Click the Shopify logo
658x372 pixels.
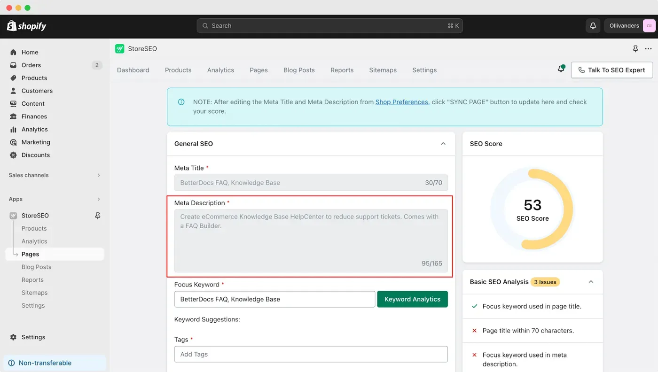pos(27,26)
